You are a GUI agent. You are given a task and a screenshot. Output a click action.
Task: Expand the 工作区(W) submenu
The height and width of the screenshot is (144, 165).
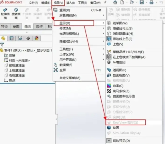(79, 54)
